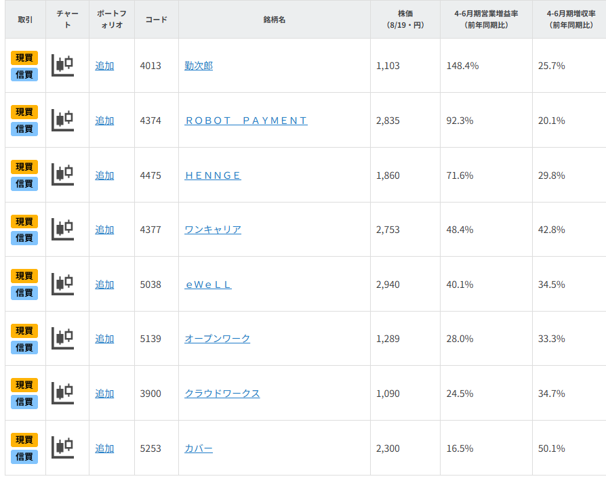Click the 取引 column header
The height and width of the screenshot is (485, 606).
tap(26, 20)
